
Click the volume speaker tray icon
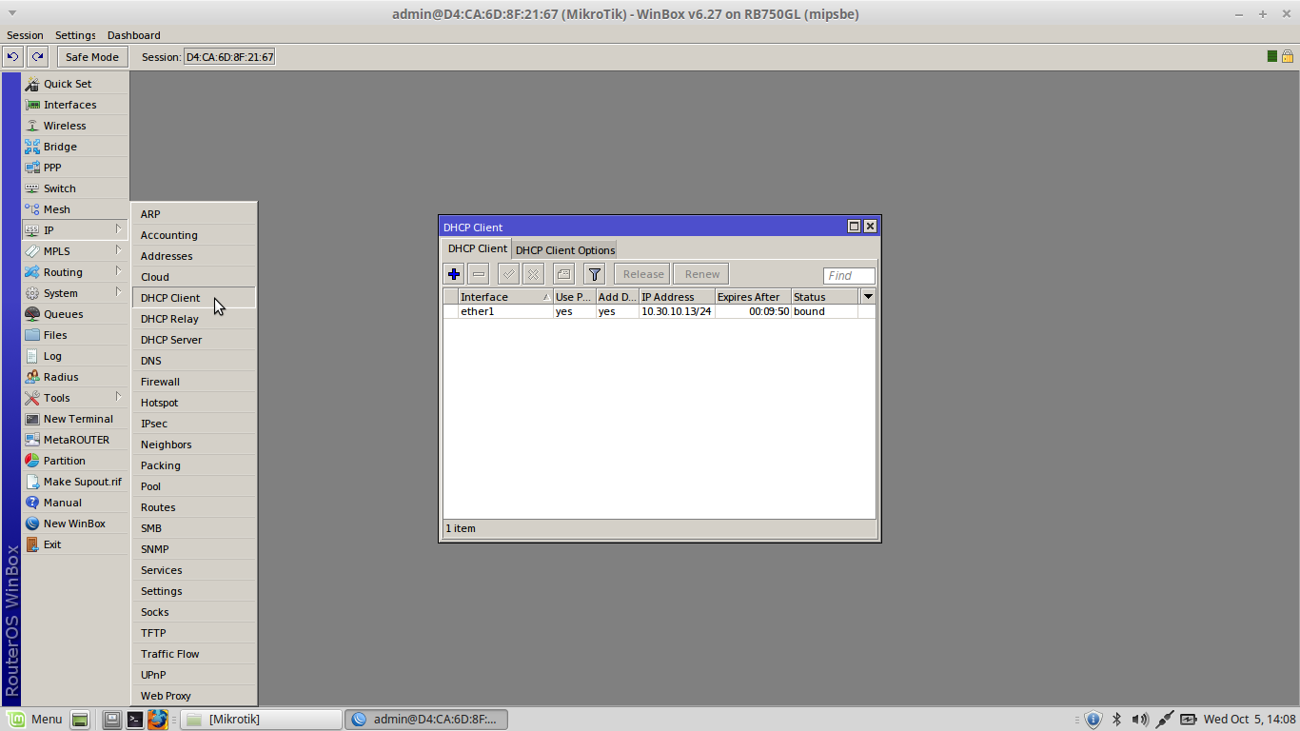[x=1140, y=720]
